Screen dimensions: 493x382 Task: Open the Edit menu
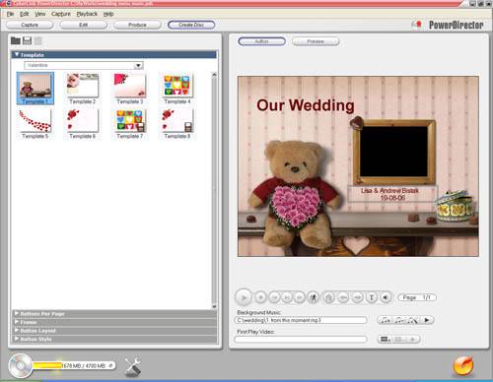click(x=25, y=14)
